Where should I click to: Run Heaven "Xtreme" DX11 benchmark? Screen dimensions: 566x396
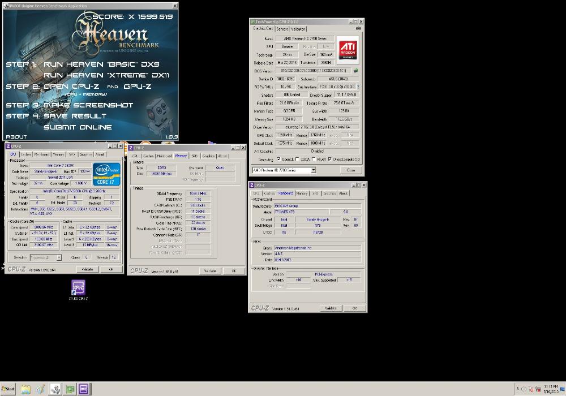(x=106, y=75)
